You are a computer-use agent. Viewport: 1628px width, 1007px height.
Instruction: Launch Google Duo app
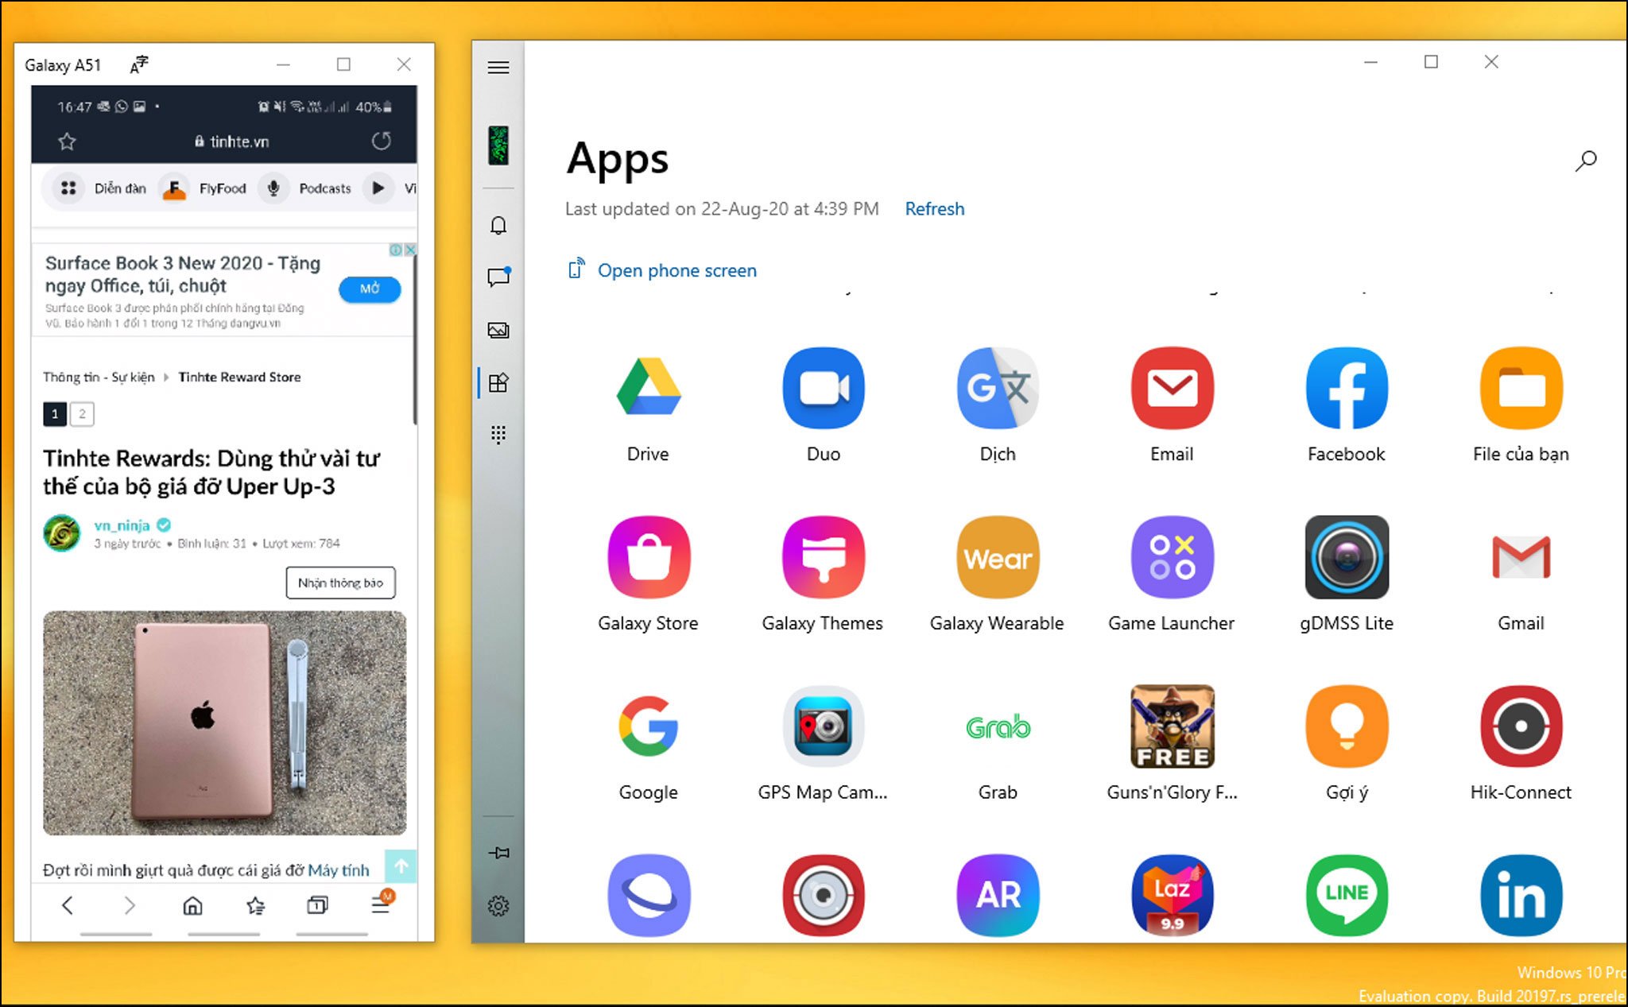(x=824, y=388)
